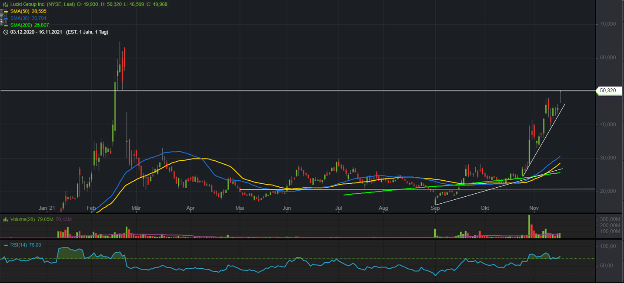Click the candlestick chart-type icon beside Lucid Group

[x=5, y=4]
